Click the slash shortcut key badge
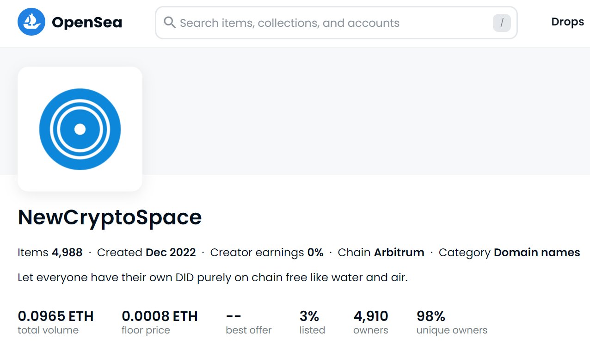The height and width of the screenshot is (352, 590). [x=502, y=23]
